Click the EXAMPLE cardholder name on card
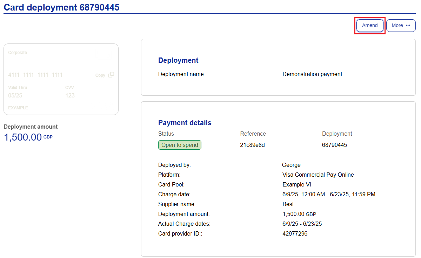 18,108
